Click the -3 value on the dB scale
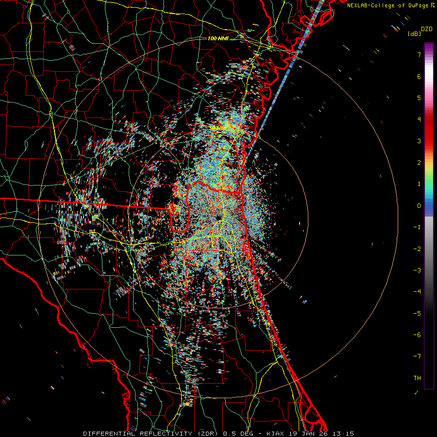 point(417,270)
